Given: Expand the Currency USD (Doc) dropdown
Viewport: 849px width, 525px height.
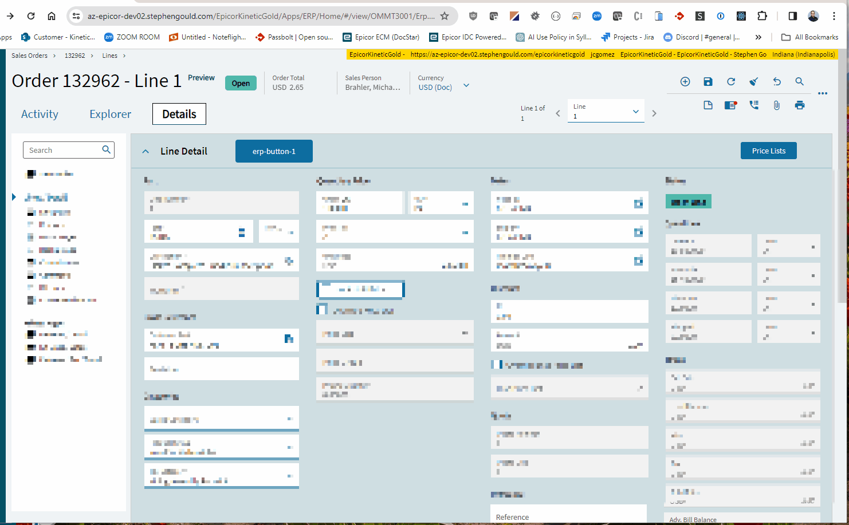Looking at the screenshot, I should (x=466, y=85).
